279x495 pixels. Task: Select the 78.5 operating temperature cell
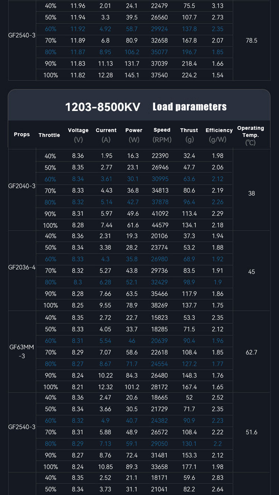pyautogui.click(x=251, y=40)
